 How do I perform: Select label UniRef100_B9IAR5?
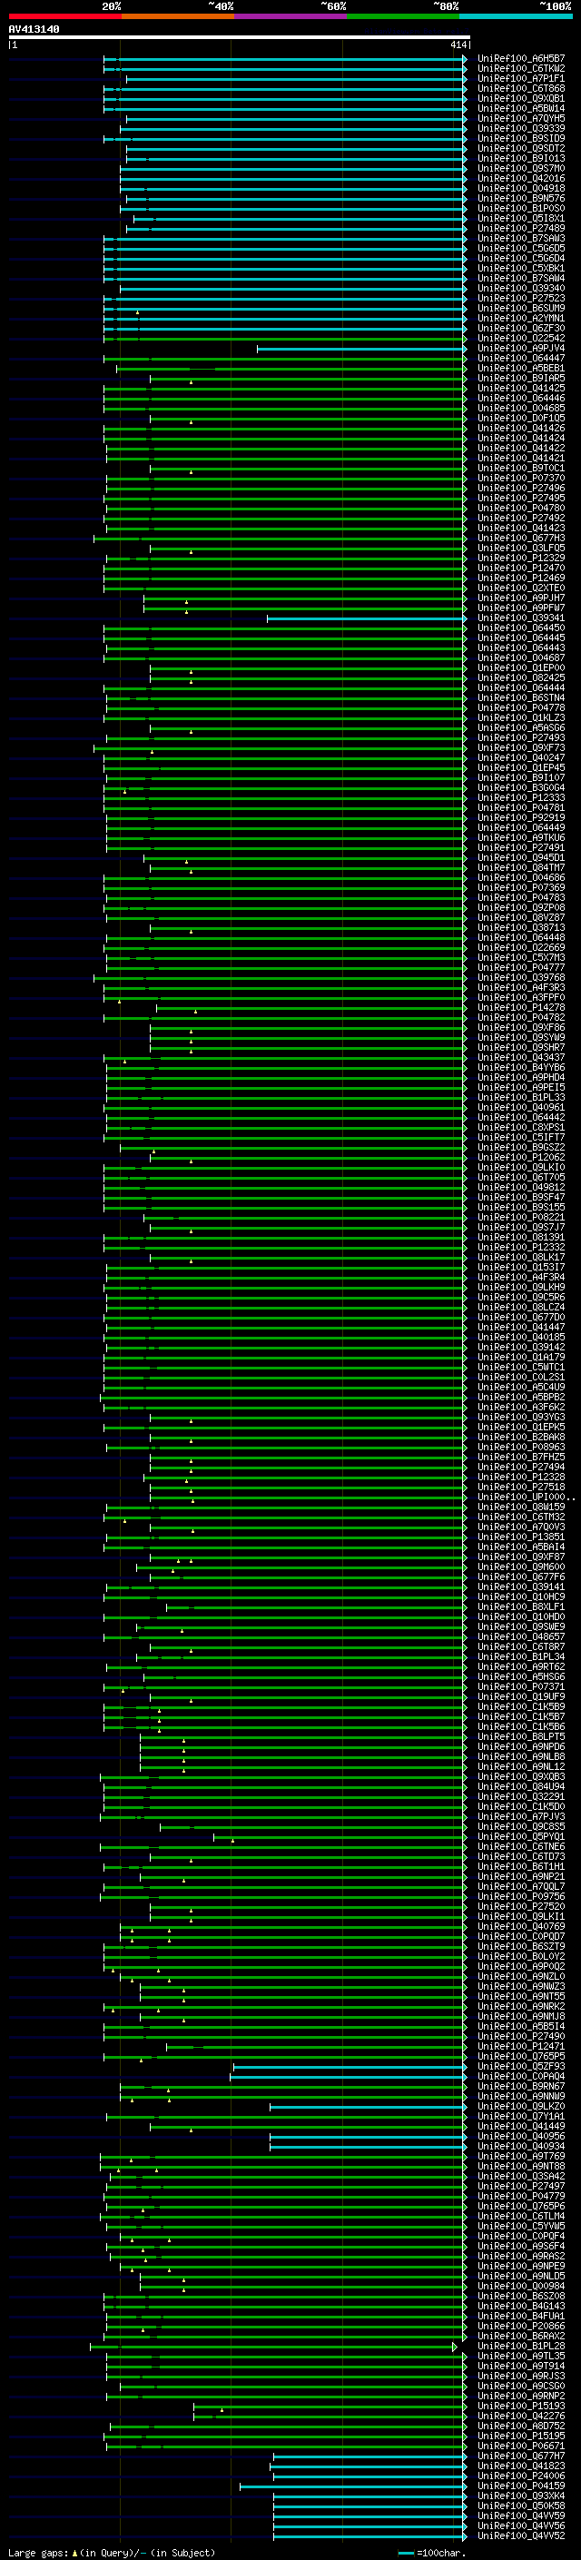click(521, 378)
